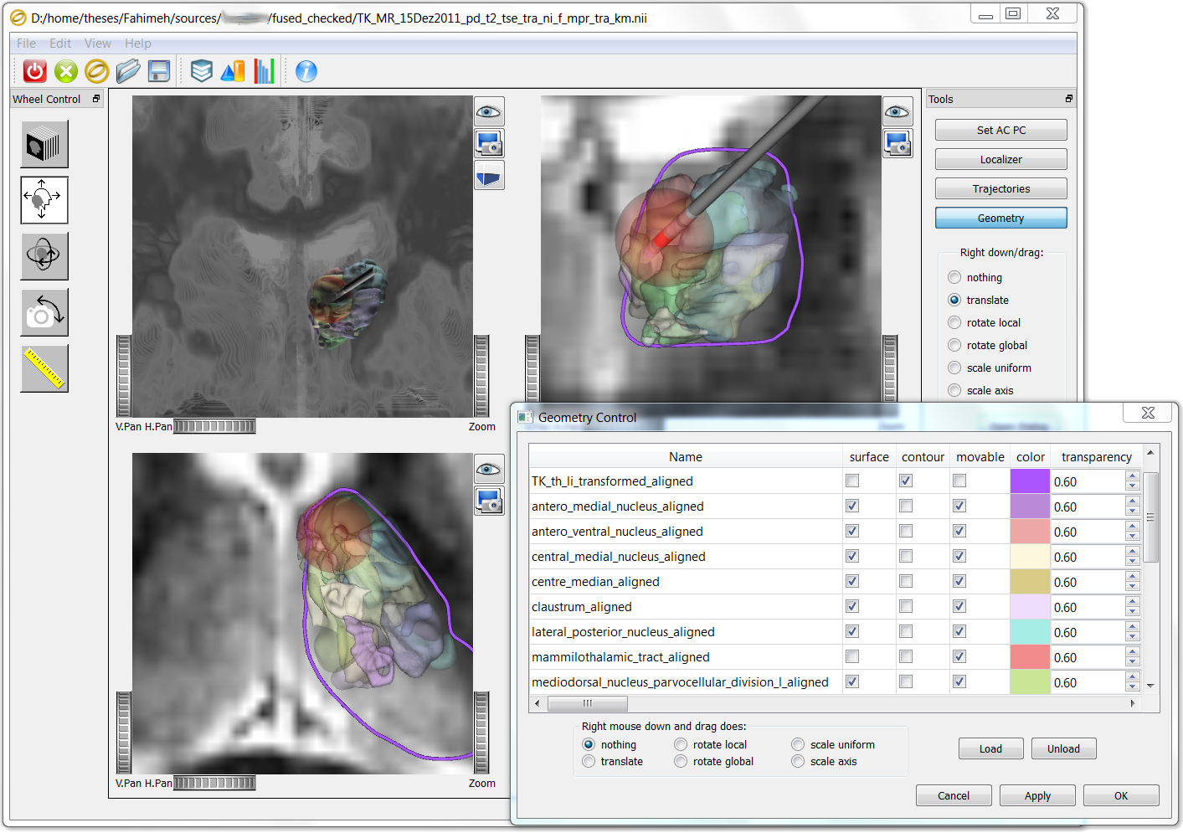Click the Trajectories button

[x=1000, y=189]
